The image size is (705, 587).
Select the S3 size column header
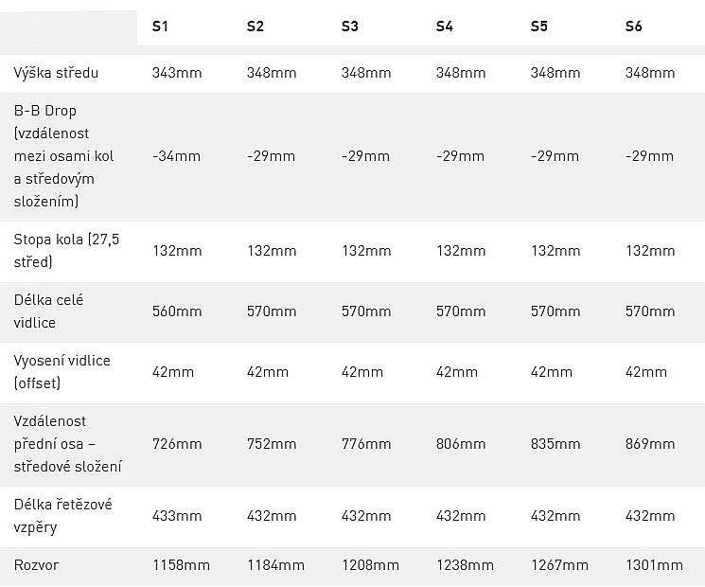click(349, 27)
